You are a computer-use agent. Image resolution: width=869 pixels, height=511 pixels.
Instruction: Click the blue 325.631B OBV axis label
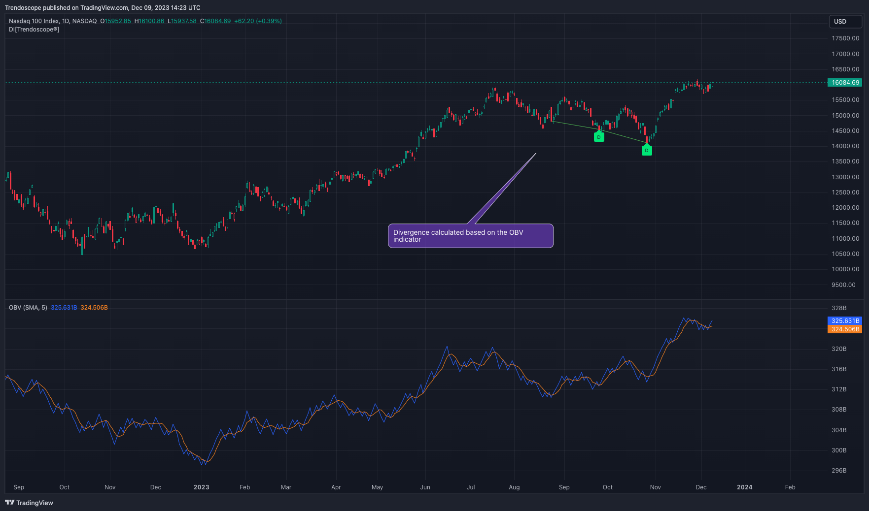click(x=845, y=320)
